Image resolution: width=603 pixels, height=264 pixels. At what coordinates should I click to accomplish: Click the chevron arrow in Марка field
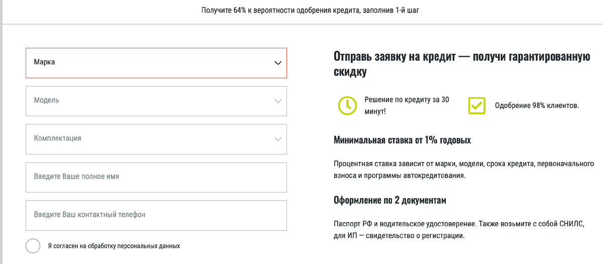point(278,63)
